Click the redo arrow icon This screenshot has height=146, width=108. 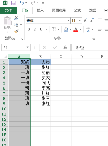pos(33,3)
